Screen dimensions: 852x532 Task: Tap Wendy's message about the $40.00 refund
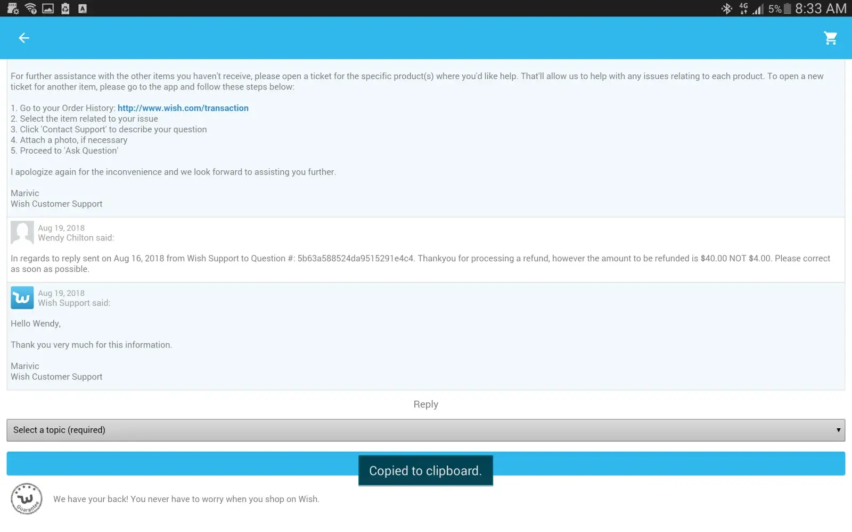click(421, 263)
